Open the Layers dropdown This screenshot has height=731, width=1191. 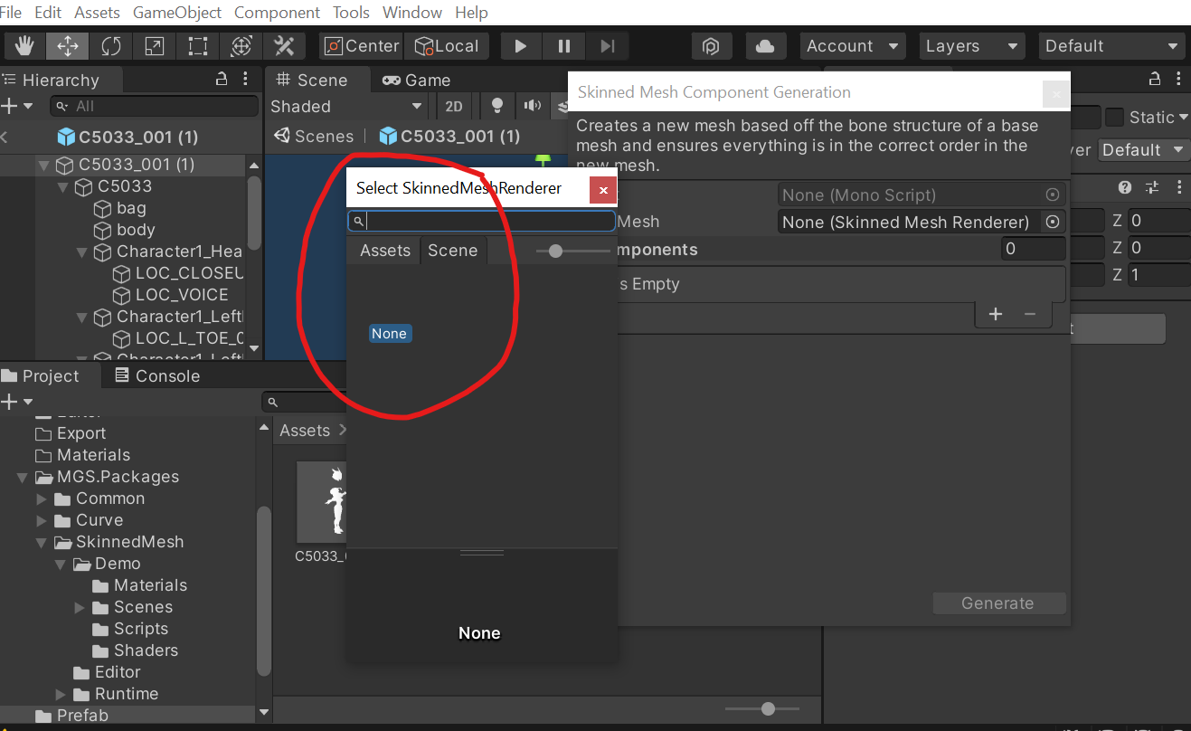971,46
